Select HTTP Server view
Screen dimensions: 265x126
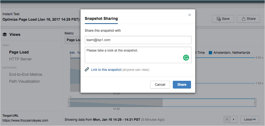[20, 59]
